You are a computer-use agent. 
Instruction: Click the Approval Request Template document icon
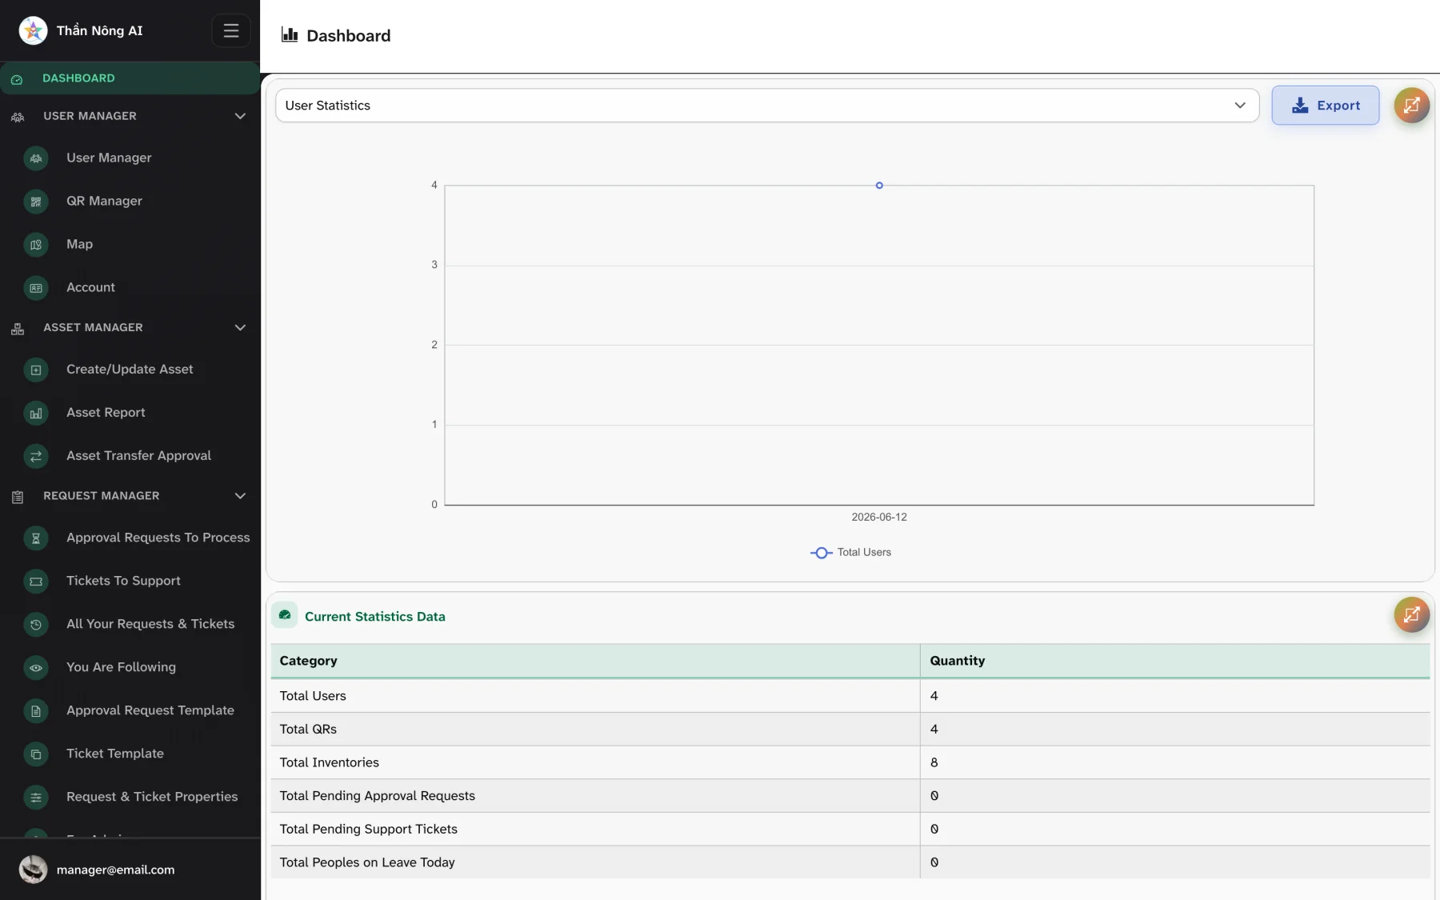36,711
